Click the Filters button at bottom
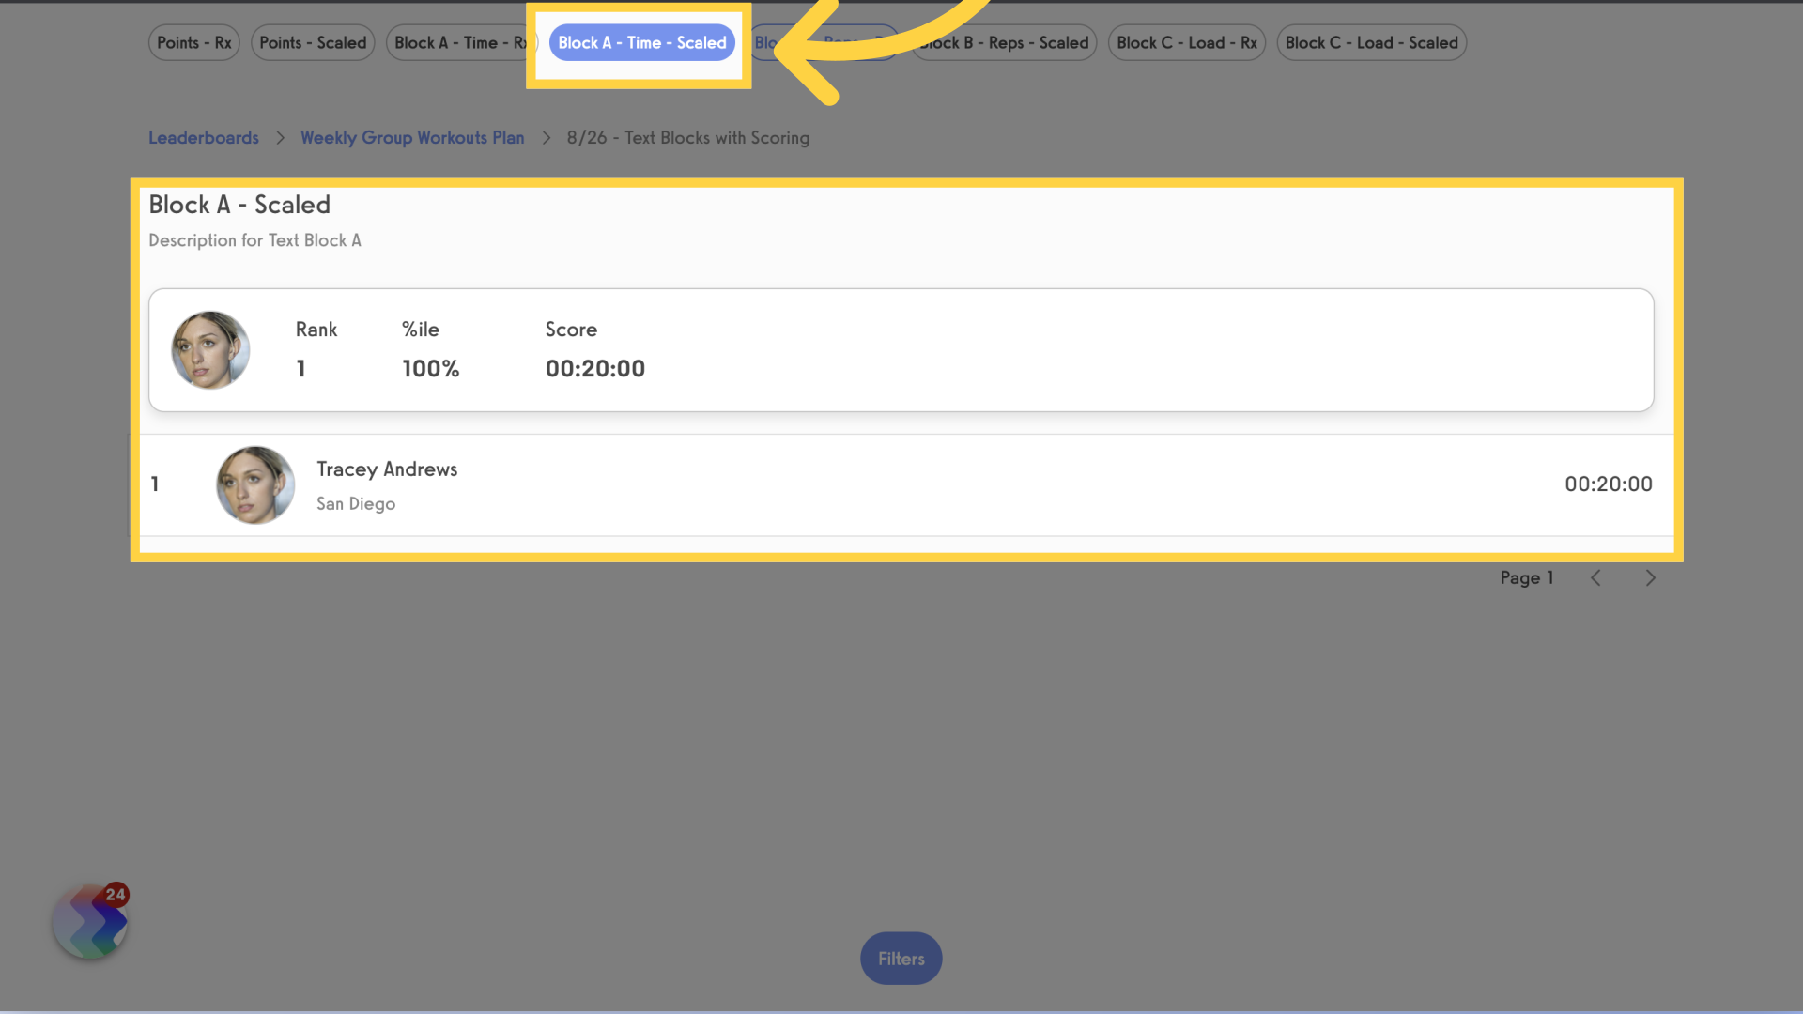1803x1014 pixels. pyautogui.click(x=901, y=959)
